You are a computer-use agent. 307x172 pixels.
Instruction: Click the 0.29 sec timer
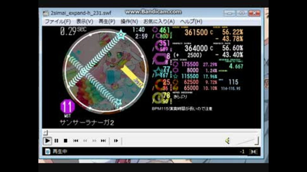[x=73, y=31]
